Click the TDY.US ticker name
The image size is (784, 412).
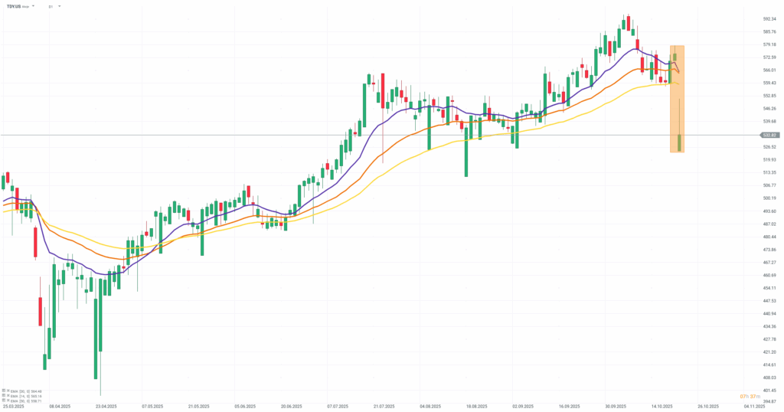click(x=14, y=6)
